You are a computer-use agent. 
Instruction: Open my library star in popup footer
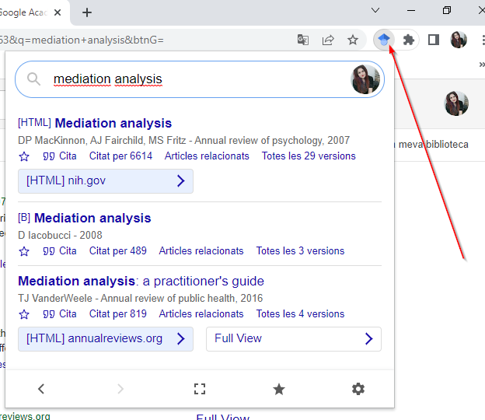(x=279, y=389)
